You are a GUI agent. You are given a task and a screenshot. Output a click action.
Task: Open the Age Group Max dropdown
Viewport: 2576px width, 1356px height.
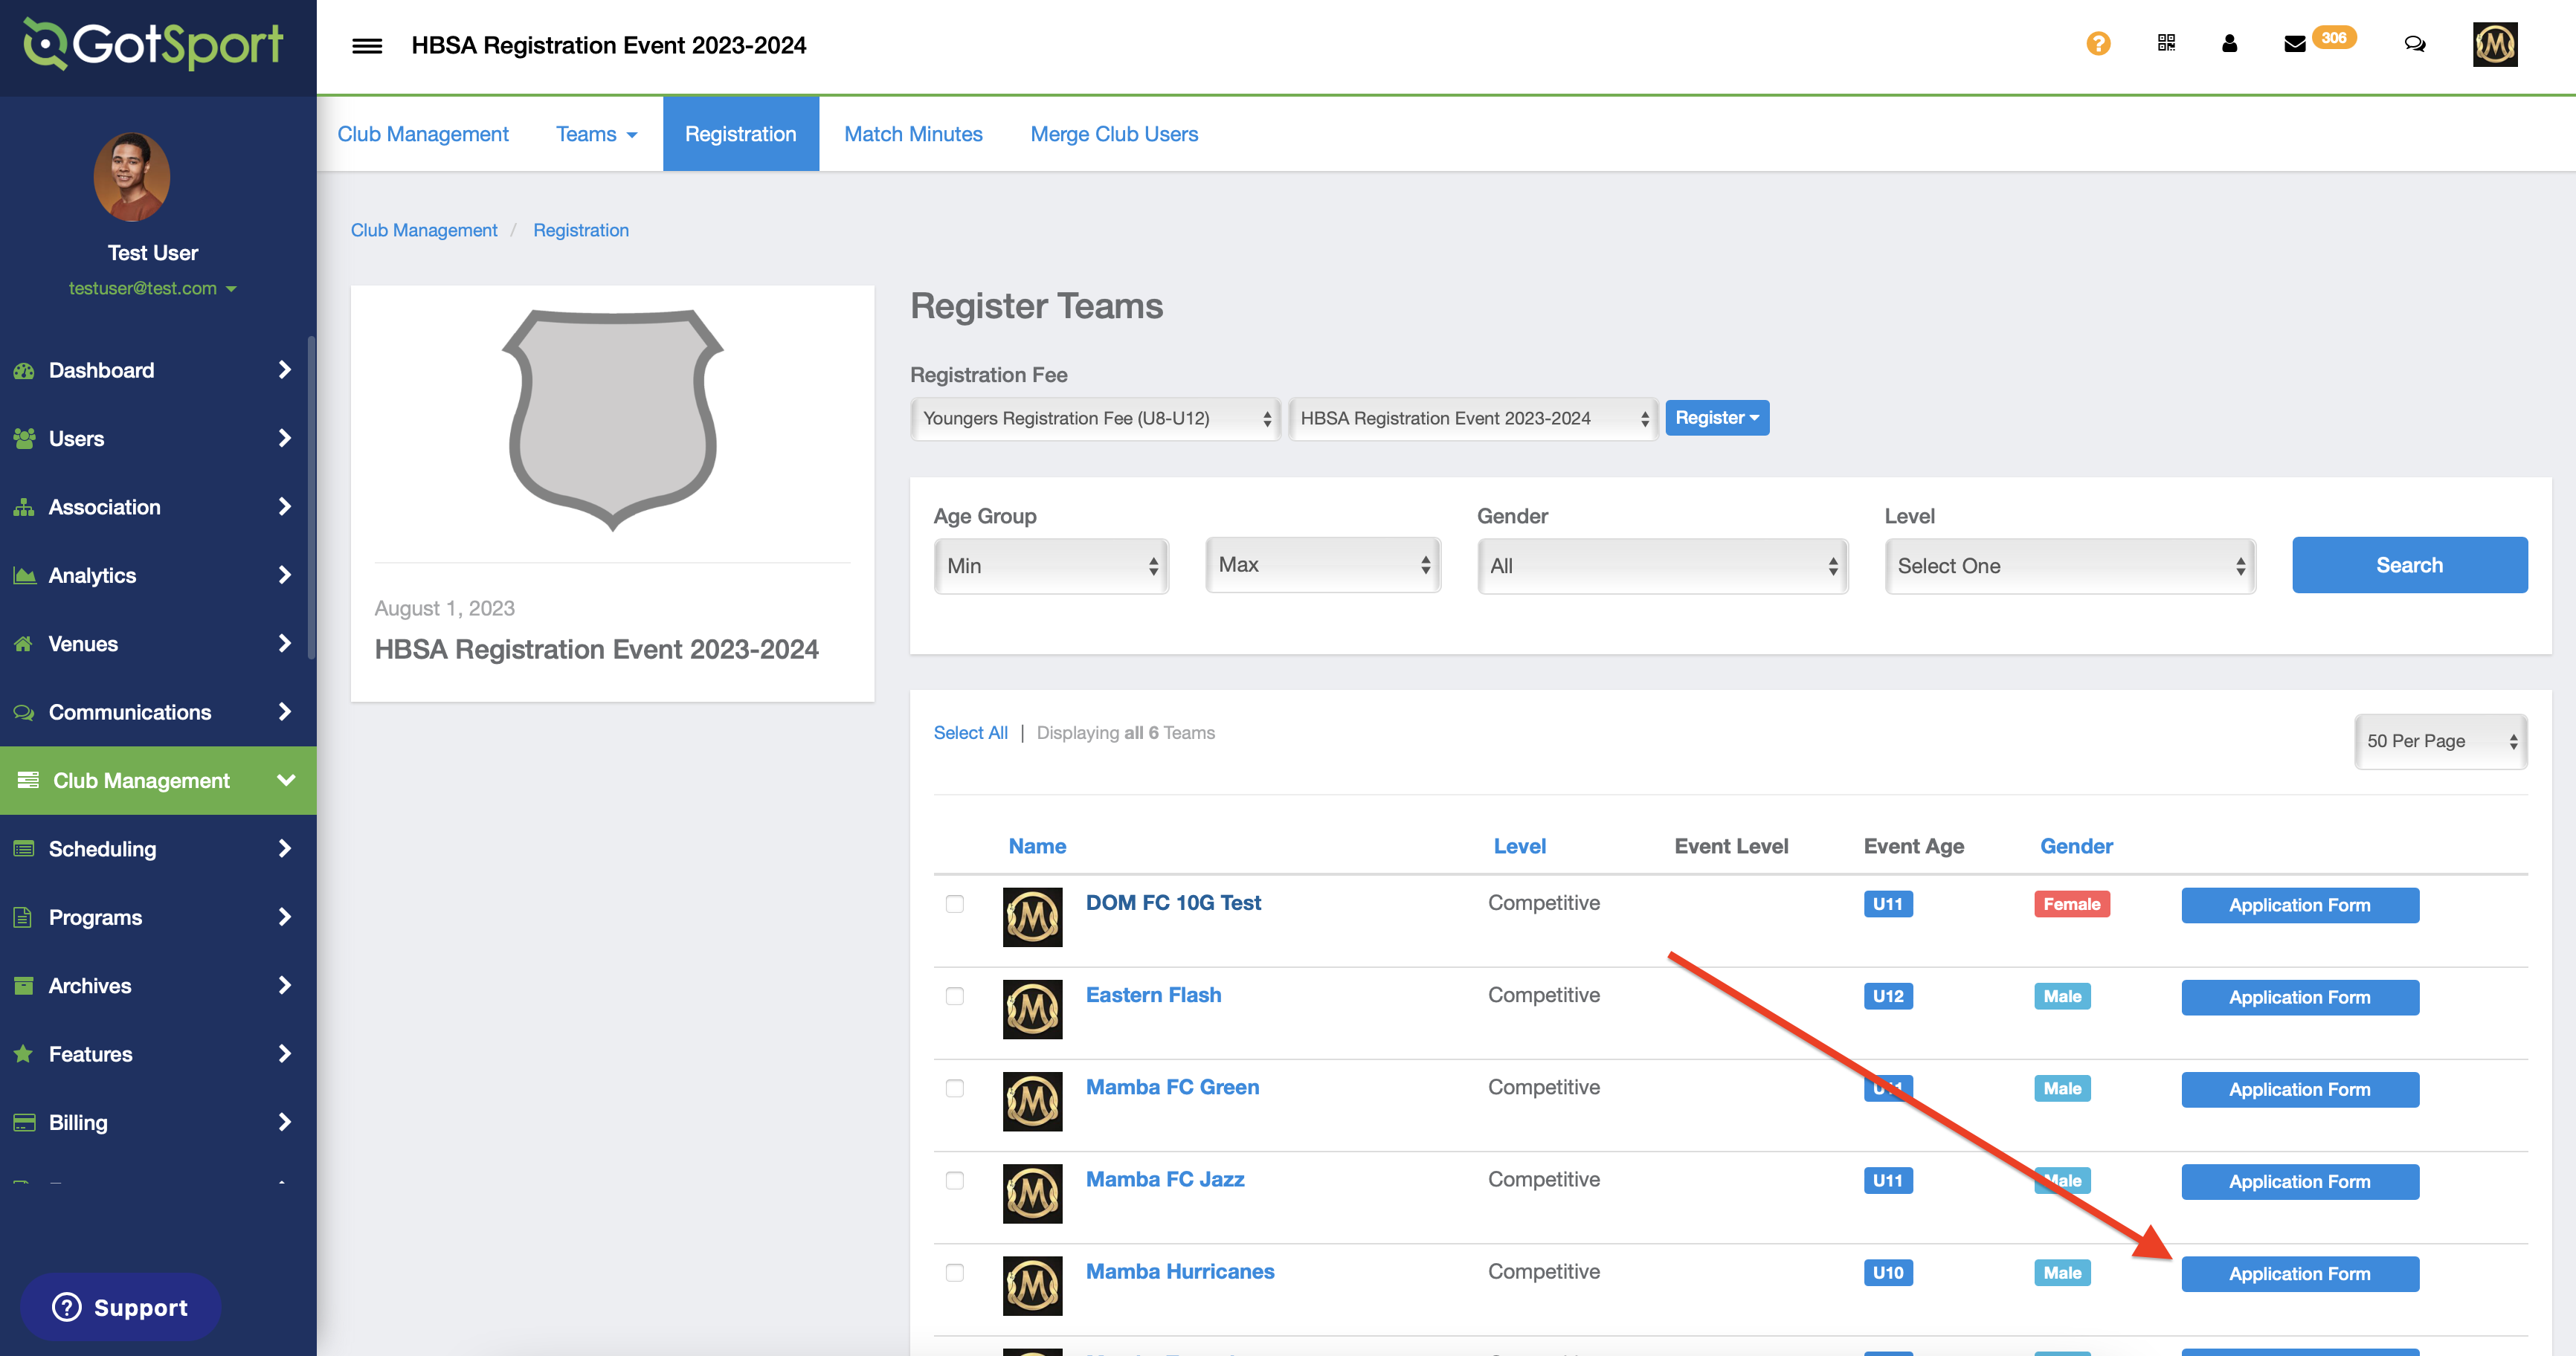[x=1323, y=565]
